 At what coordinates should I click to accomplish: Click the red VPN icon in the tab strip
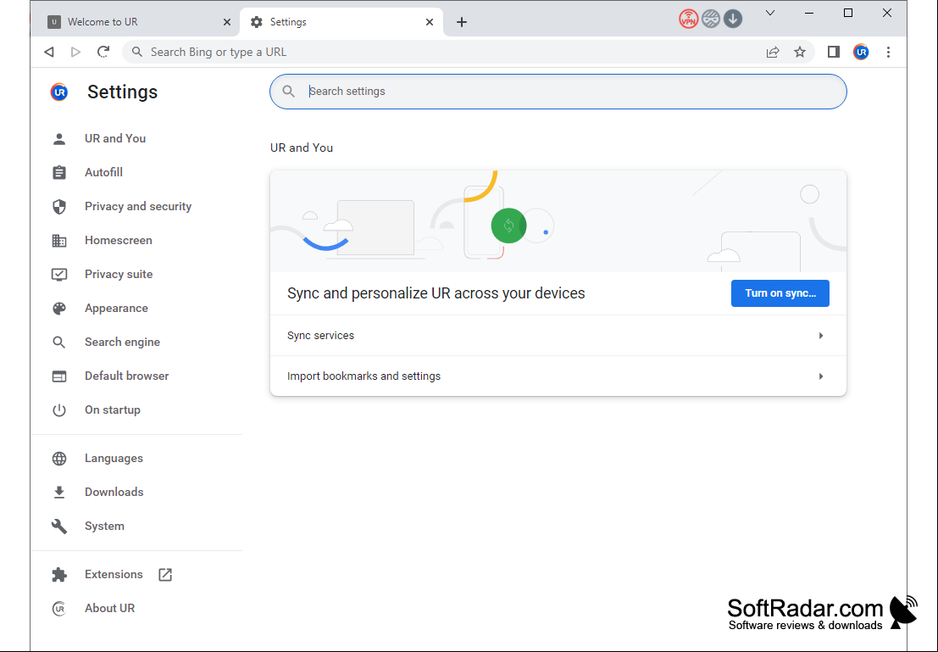coord(689,20)
